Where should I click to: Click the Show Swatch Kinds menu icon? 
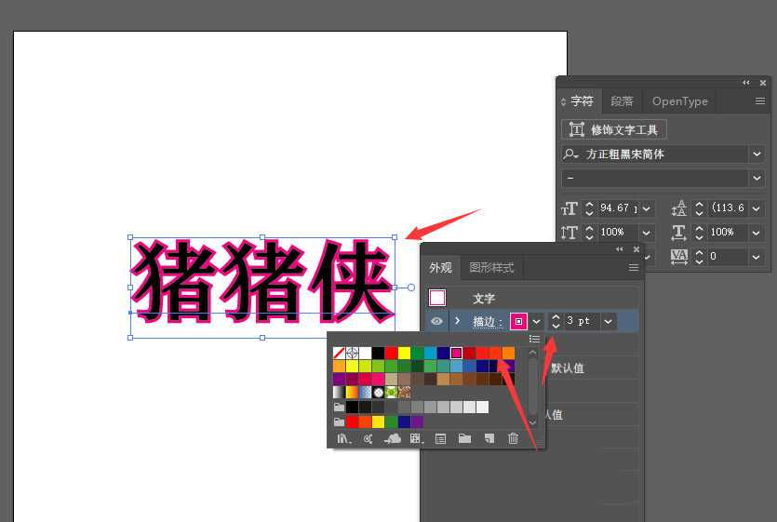(416, 438)
